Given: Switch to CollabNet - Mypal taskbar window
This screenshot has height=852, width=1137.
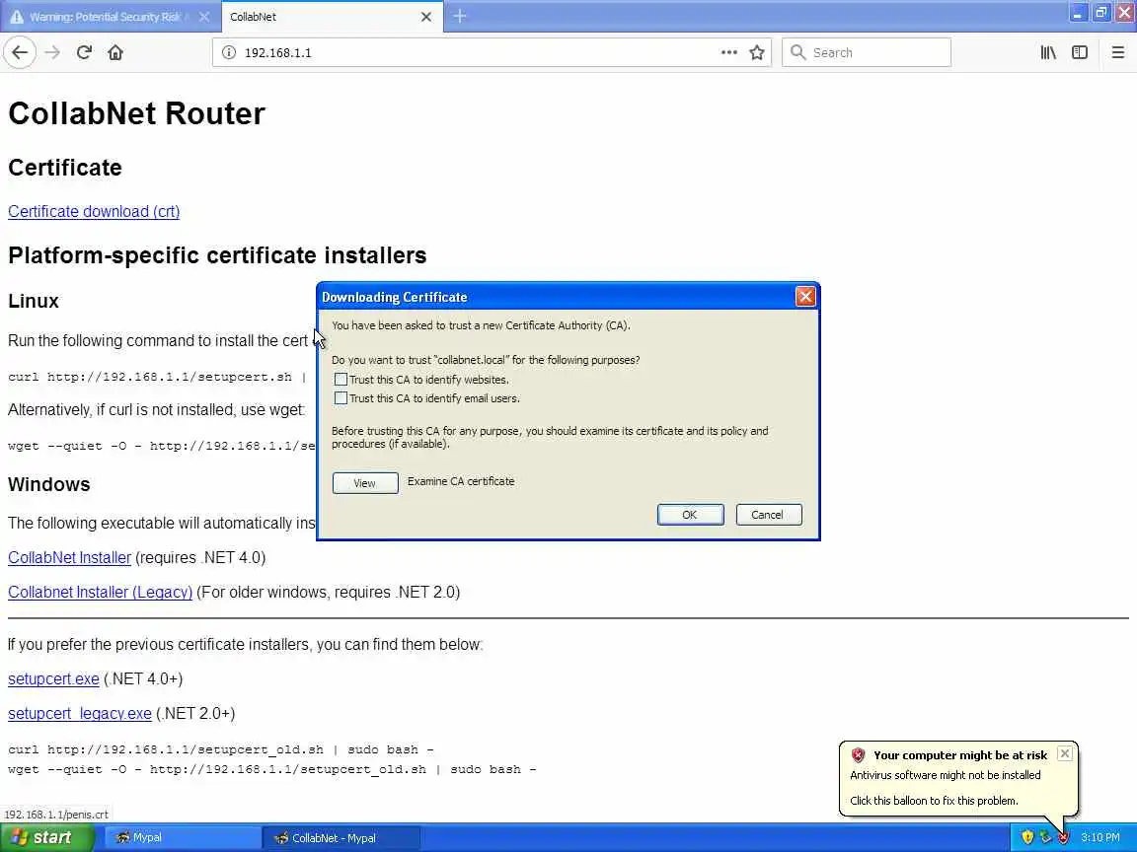Looking at the screenshot, I should 341,837.
